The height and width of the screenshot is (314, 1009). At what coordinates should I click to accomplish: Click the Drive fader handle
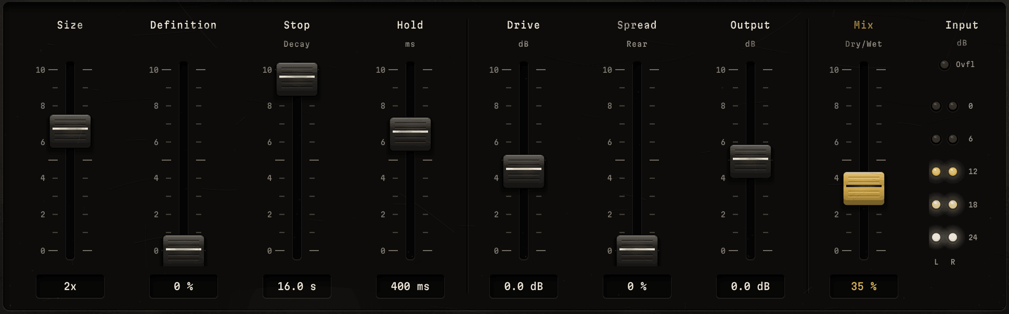(524, 171)
